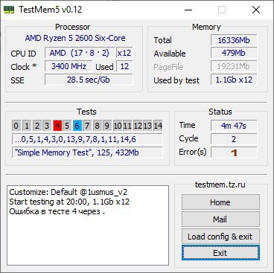Click the greyed-out PageFile label
274x273 pixels.
click(168, 67)
